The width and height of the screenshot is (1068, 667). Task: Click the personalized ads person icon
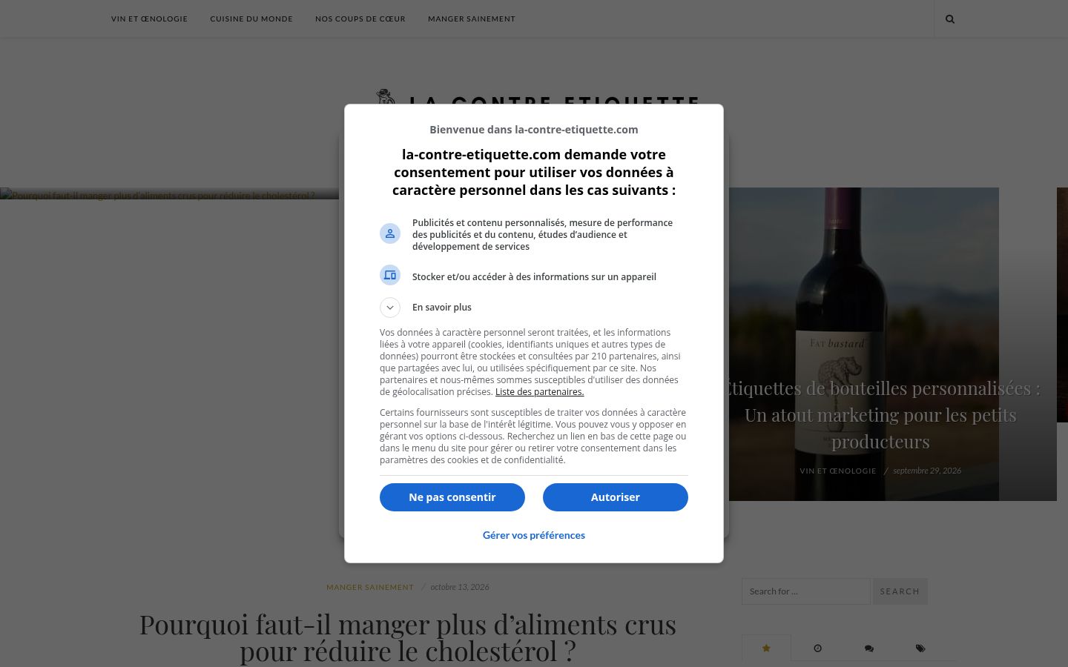coord(390,233)
